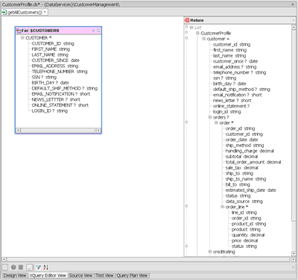Screen dimensions: 298x280
Task: Select order_date date in Return tree
Action: (x=241, y=140)
